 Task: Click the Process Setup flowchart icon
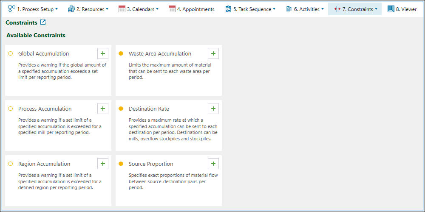11,9
